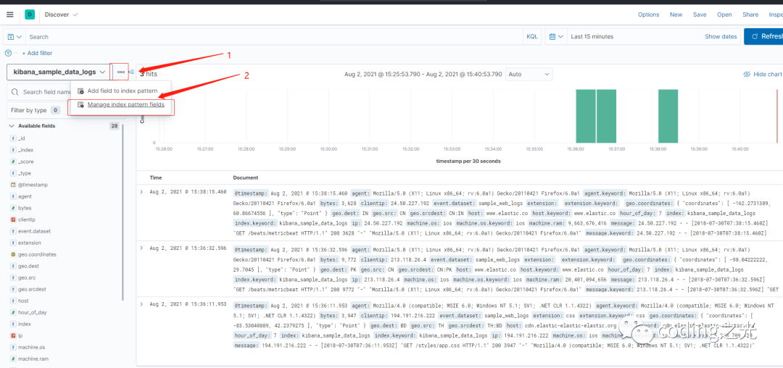Click the geo.dest field type icon
Viewport: 783px width, 368px height.
[x=13, y=267]
